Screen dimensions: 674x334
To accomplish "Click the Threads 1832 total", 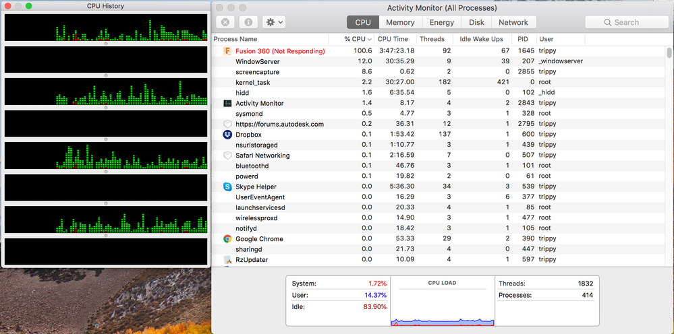I will 546,283.
